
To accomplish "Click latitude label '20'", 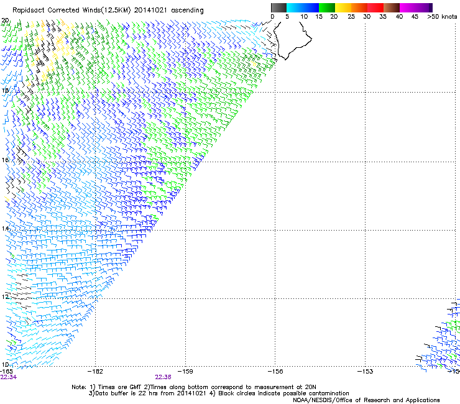I will [x=5, y=21].
